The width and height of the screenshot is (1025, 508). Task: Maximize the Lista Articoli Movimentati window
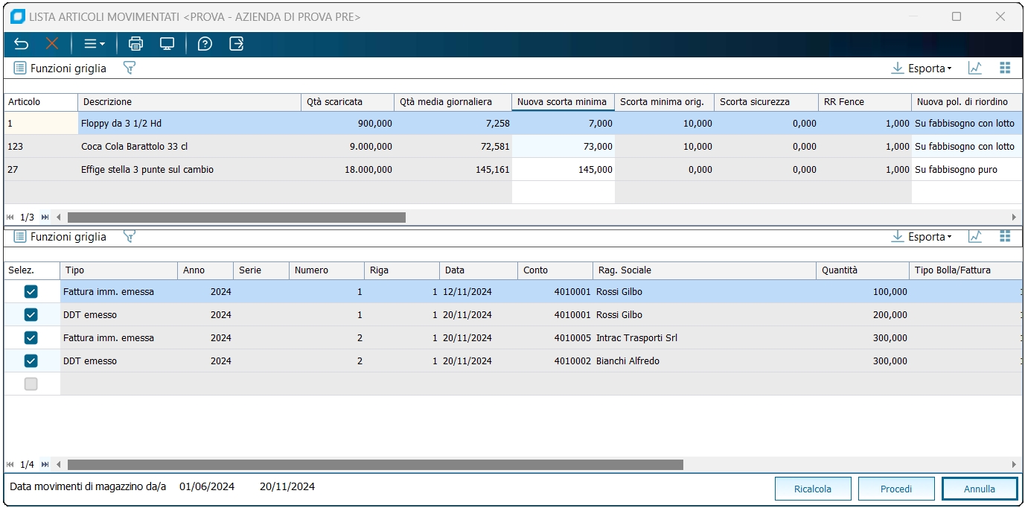(957, 16)
